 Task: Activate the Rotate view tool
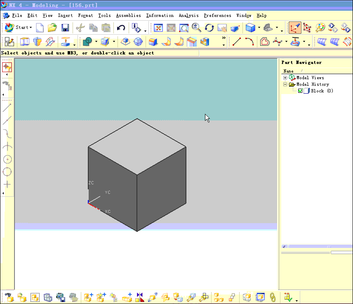(x=209, y=28)
